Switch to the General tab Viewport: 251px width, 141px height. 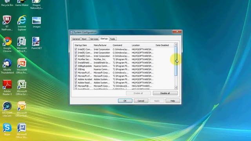[x=76, y=39]
